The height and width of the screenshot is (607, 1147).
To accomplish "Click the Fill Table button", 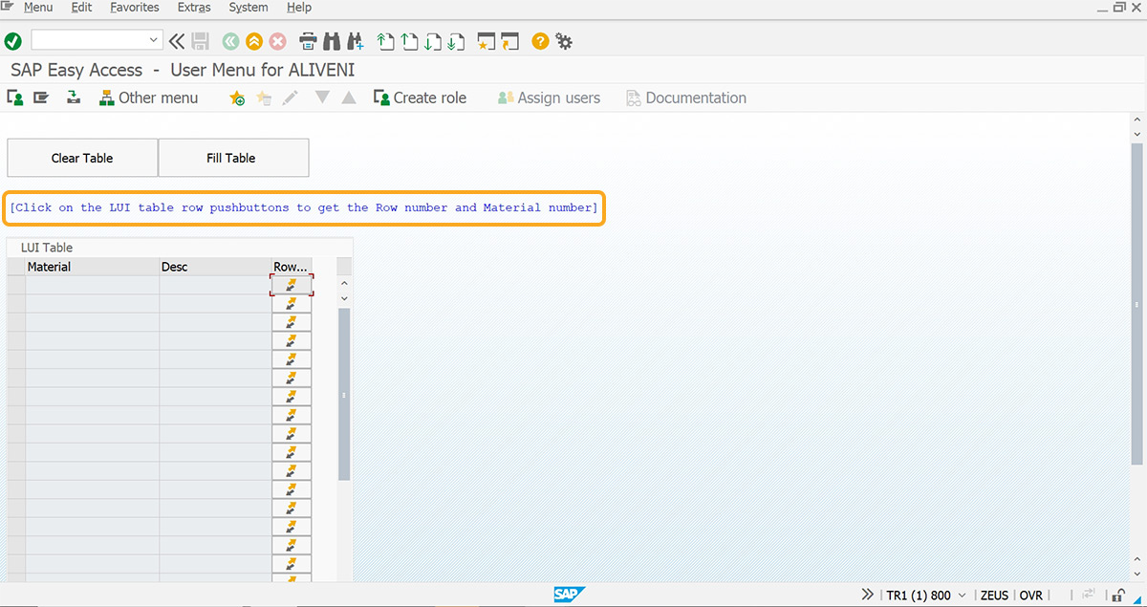I will point(231,158).
